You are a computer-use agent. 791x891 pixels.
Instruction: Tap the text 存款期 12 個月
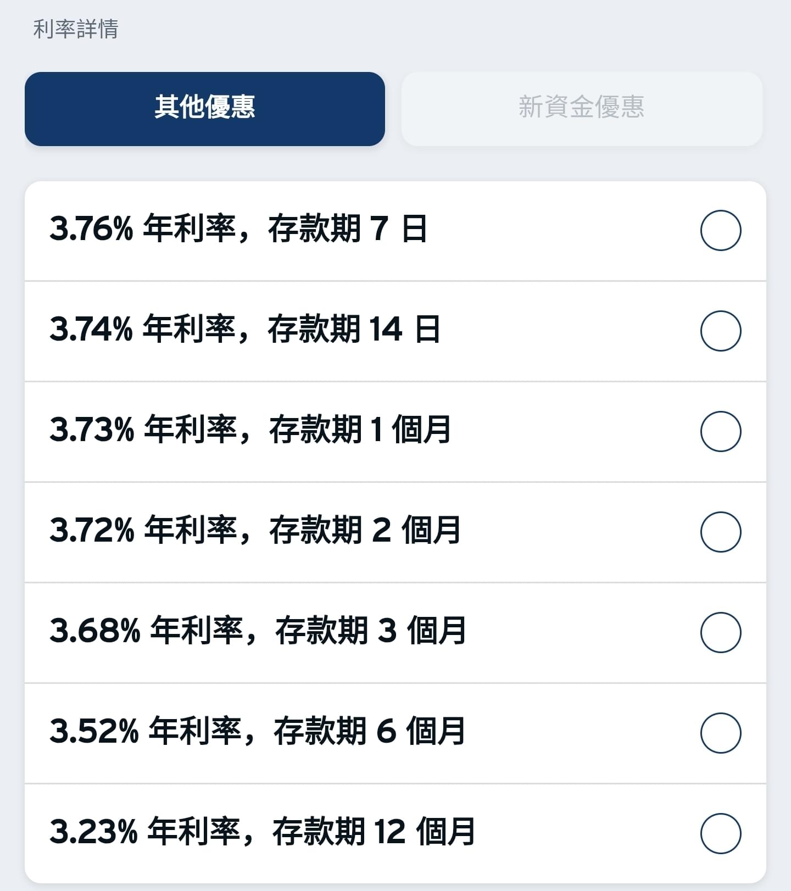[x=374, y=831]
